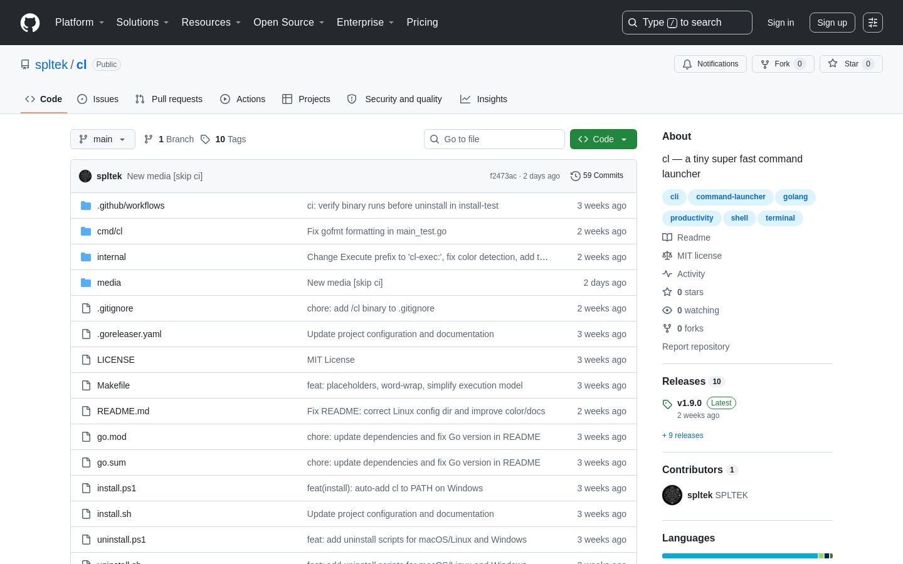Click the install.ps1 file icon

(x=86, y=488)
